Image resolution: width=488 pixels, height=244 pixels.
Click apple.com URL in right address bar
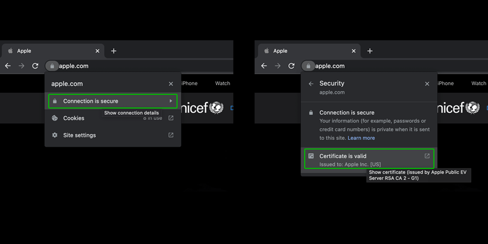(x=330, y=66)
